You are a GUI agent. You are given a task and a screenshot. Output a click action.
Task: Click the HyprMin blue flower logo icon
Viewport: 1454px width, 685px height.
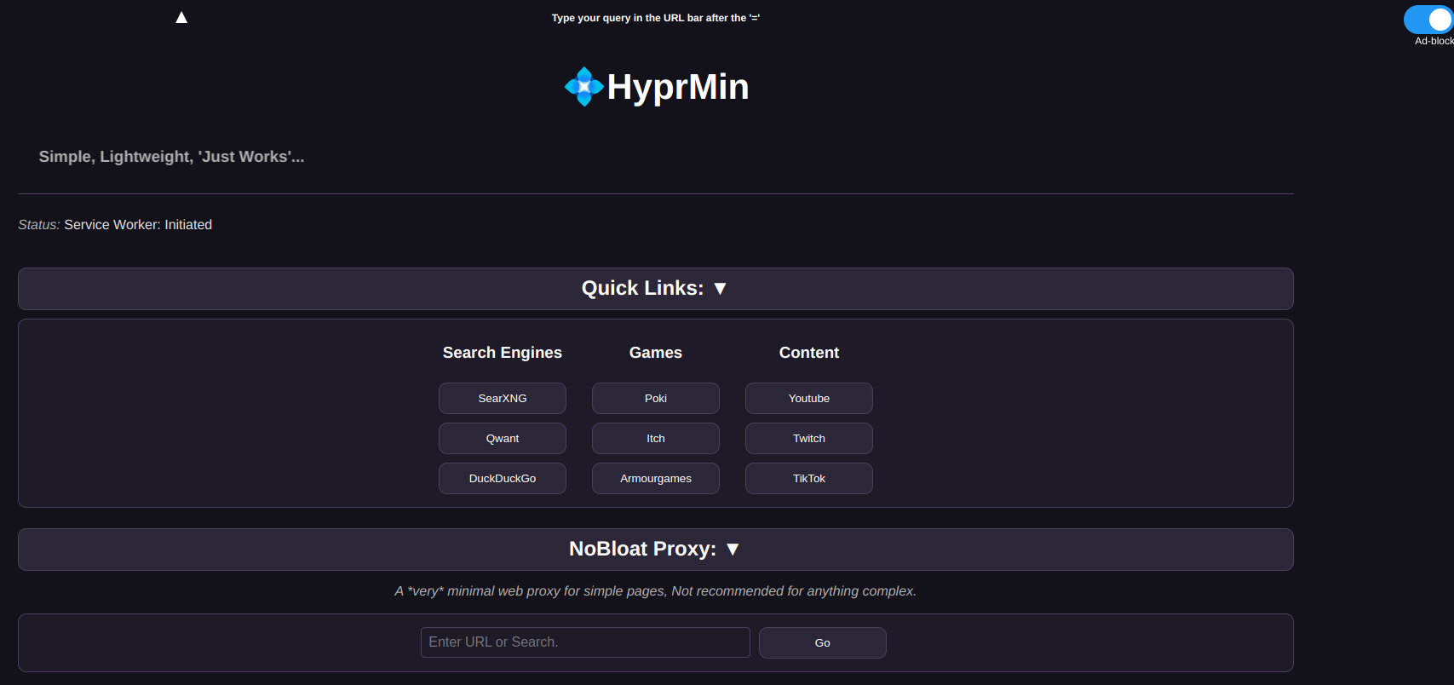point(583,87)
